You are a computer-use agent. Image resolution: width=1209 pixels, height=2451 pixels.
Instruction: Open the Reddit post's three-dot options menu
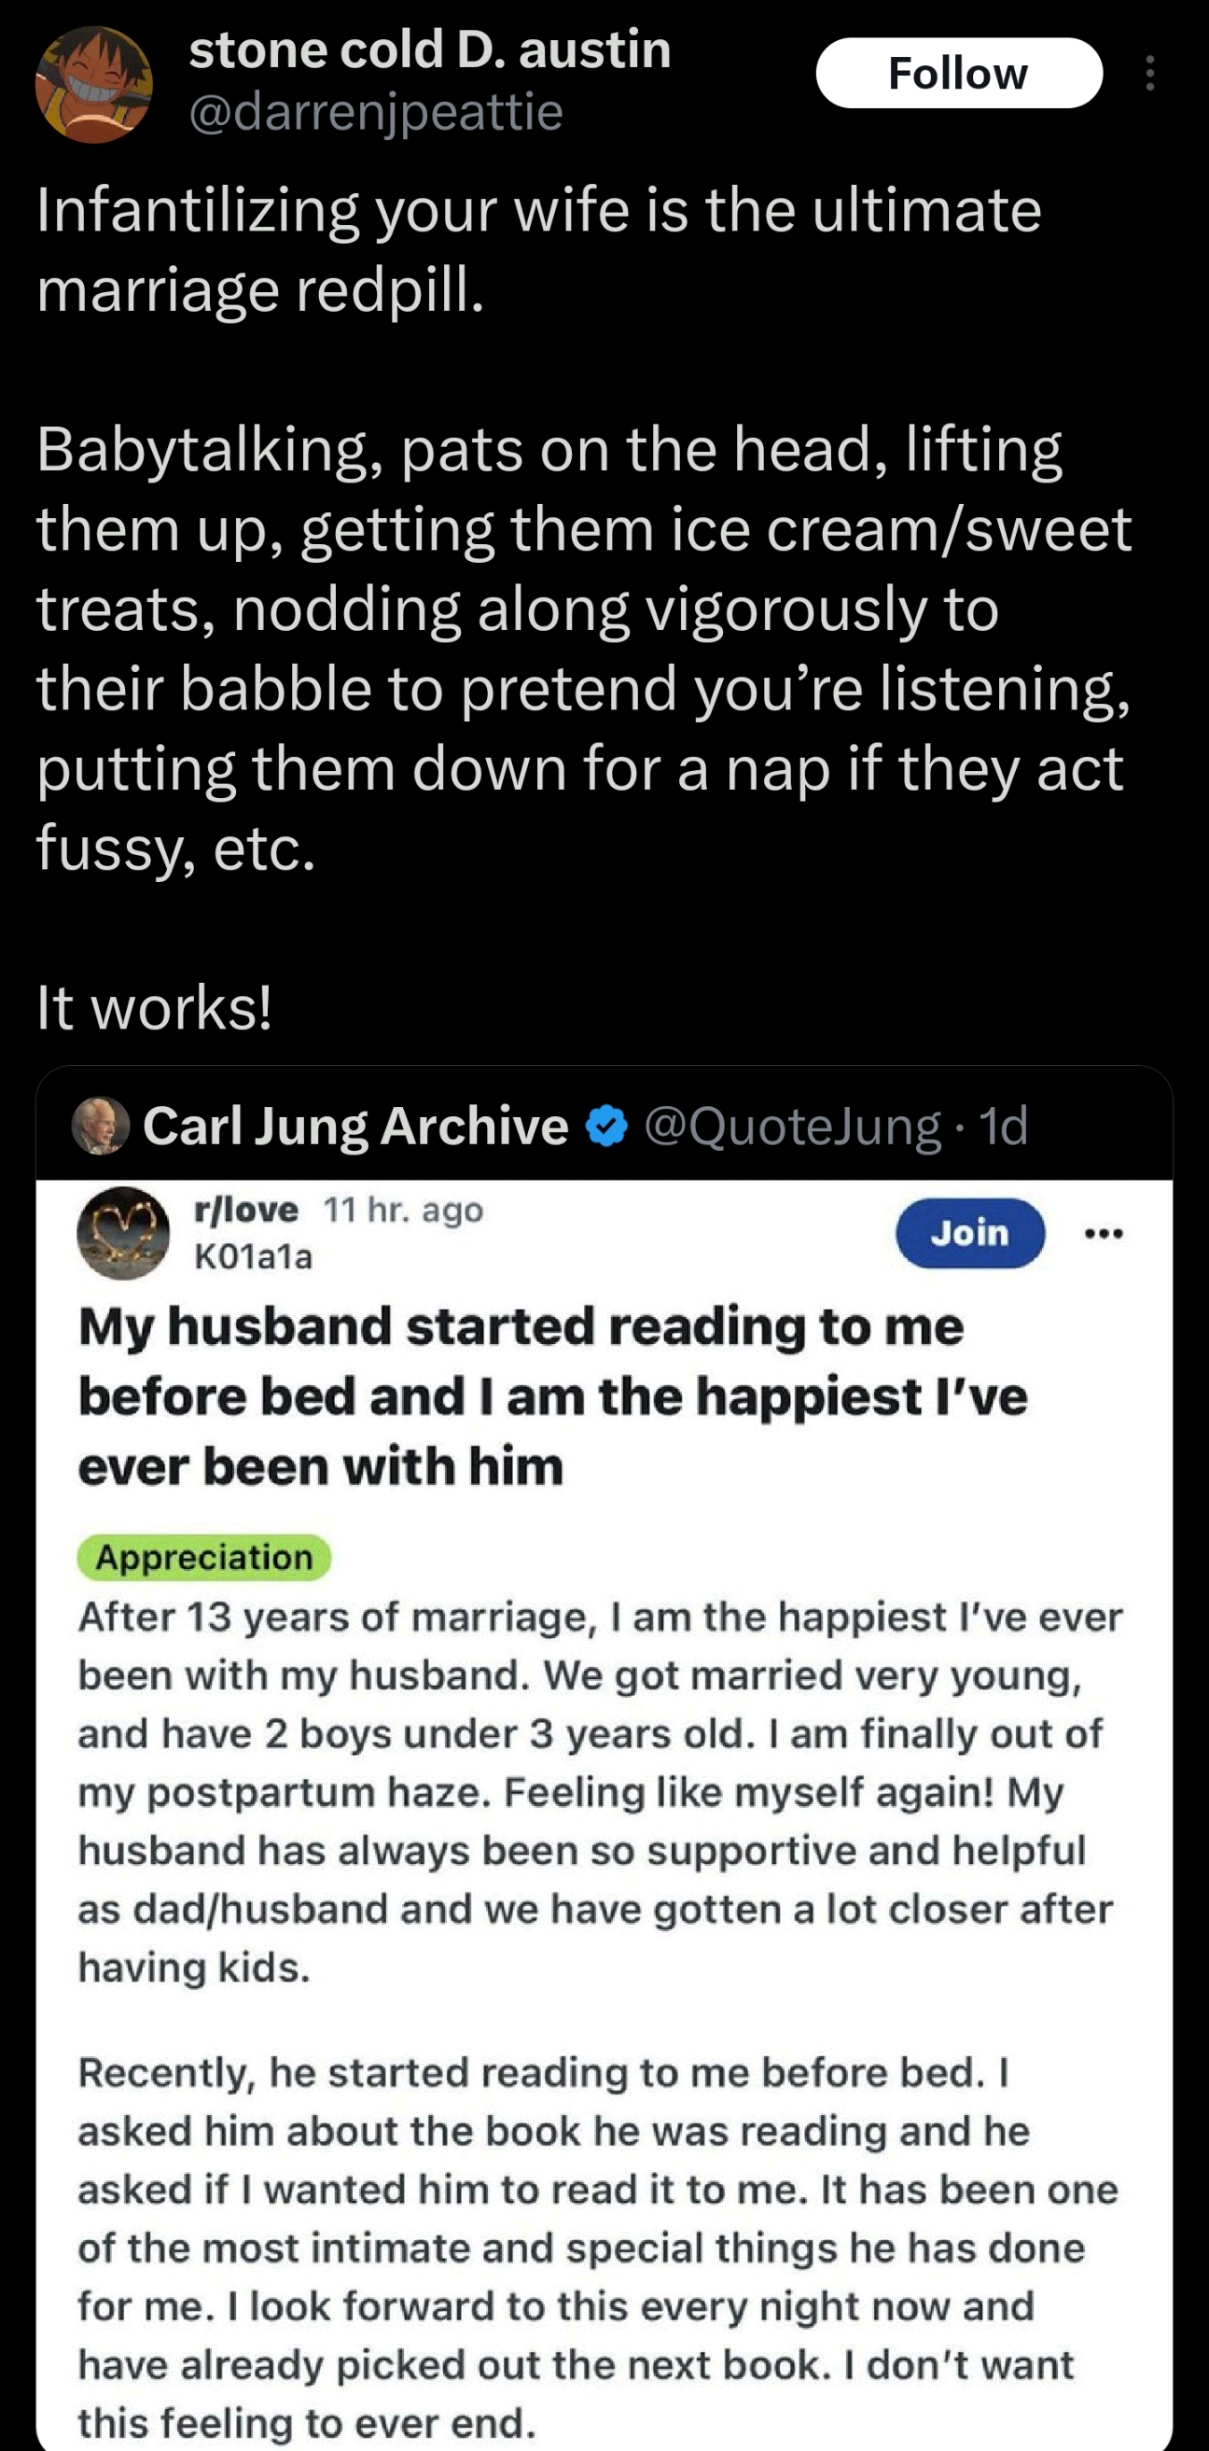[x=1104, y=1233]
